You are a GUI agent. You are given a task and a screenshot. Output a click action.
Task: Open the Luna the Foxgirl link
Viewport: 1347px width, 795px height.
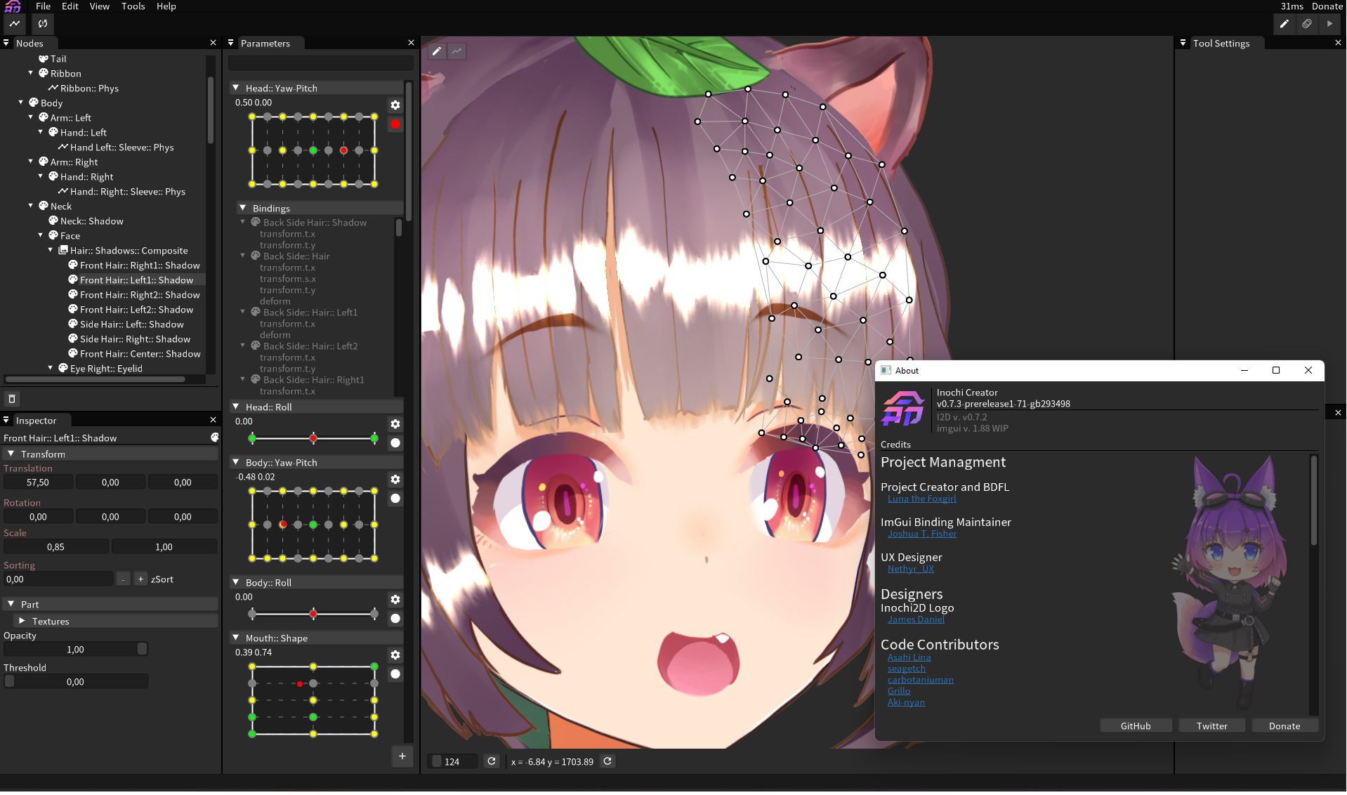point(921,499)
